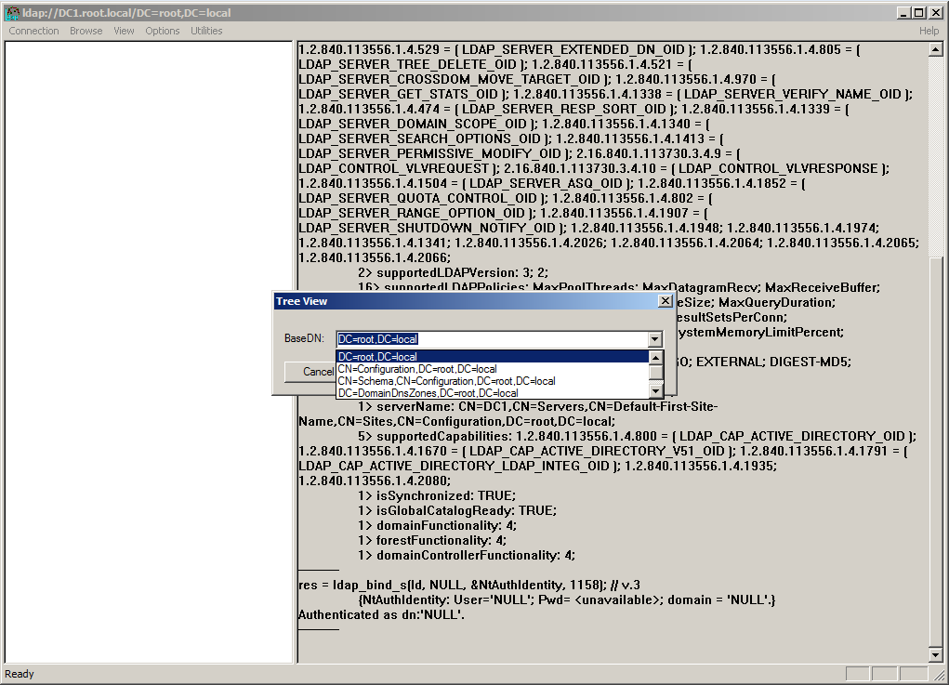949x685 pixels.
Task: Open the Help menu
Action: tap(929, 31)
